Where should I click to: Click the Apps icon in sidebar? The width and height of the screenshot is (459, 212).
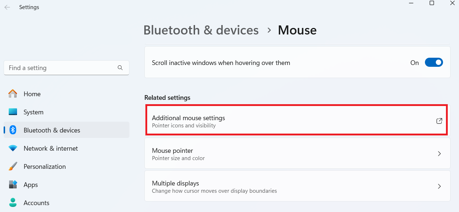13,184
